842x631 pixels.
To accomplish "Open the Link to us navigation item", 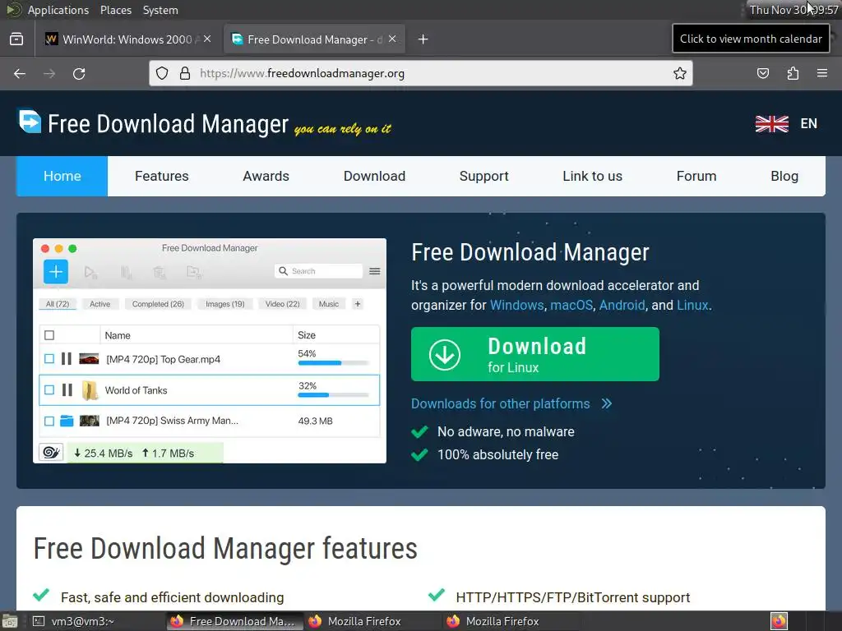I will pyautogui.click(x=592, y=176).
